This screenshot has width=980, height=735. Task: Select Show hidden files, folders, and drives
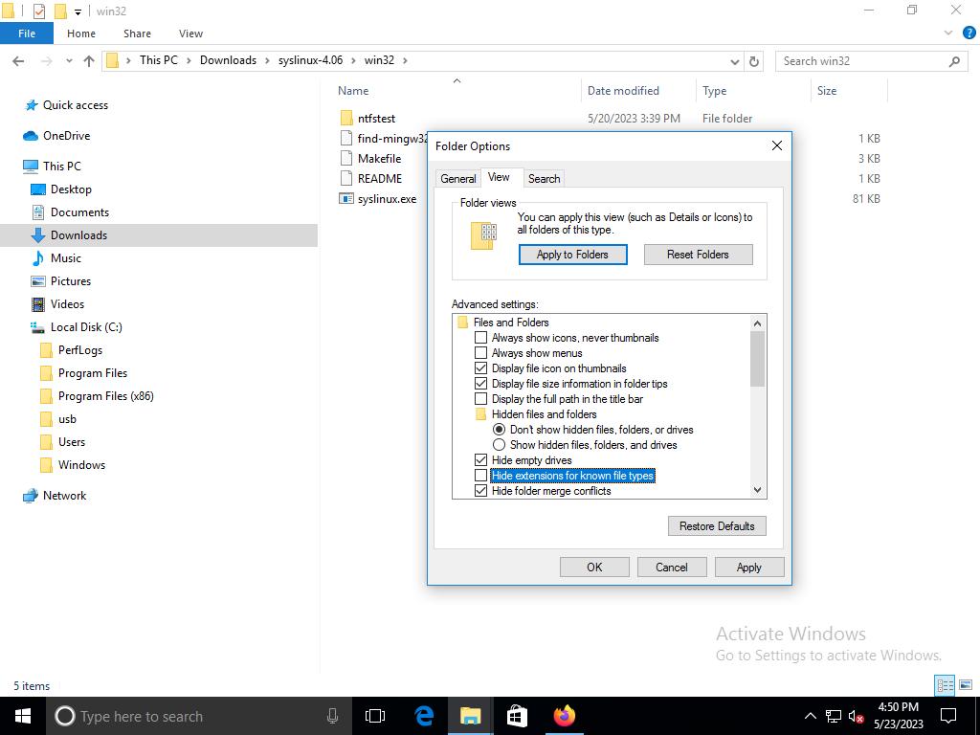point(499,445)
